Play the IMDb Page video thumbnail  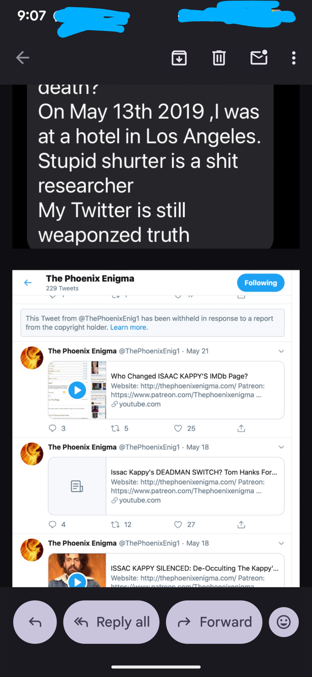coord(77,390)
